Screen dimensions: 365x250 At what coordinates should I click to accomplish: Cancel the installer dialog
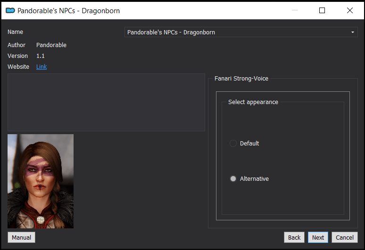point(345,237)
